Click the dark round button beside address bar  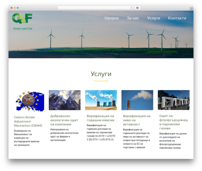[137, 8]
